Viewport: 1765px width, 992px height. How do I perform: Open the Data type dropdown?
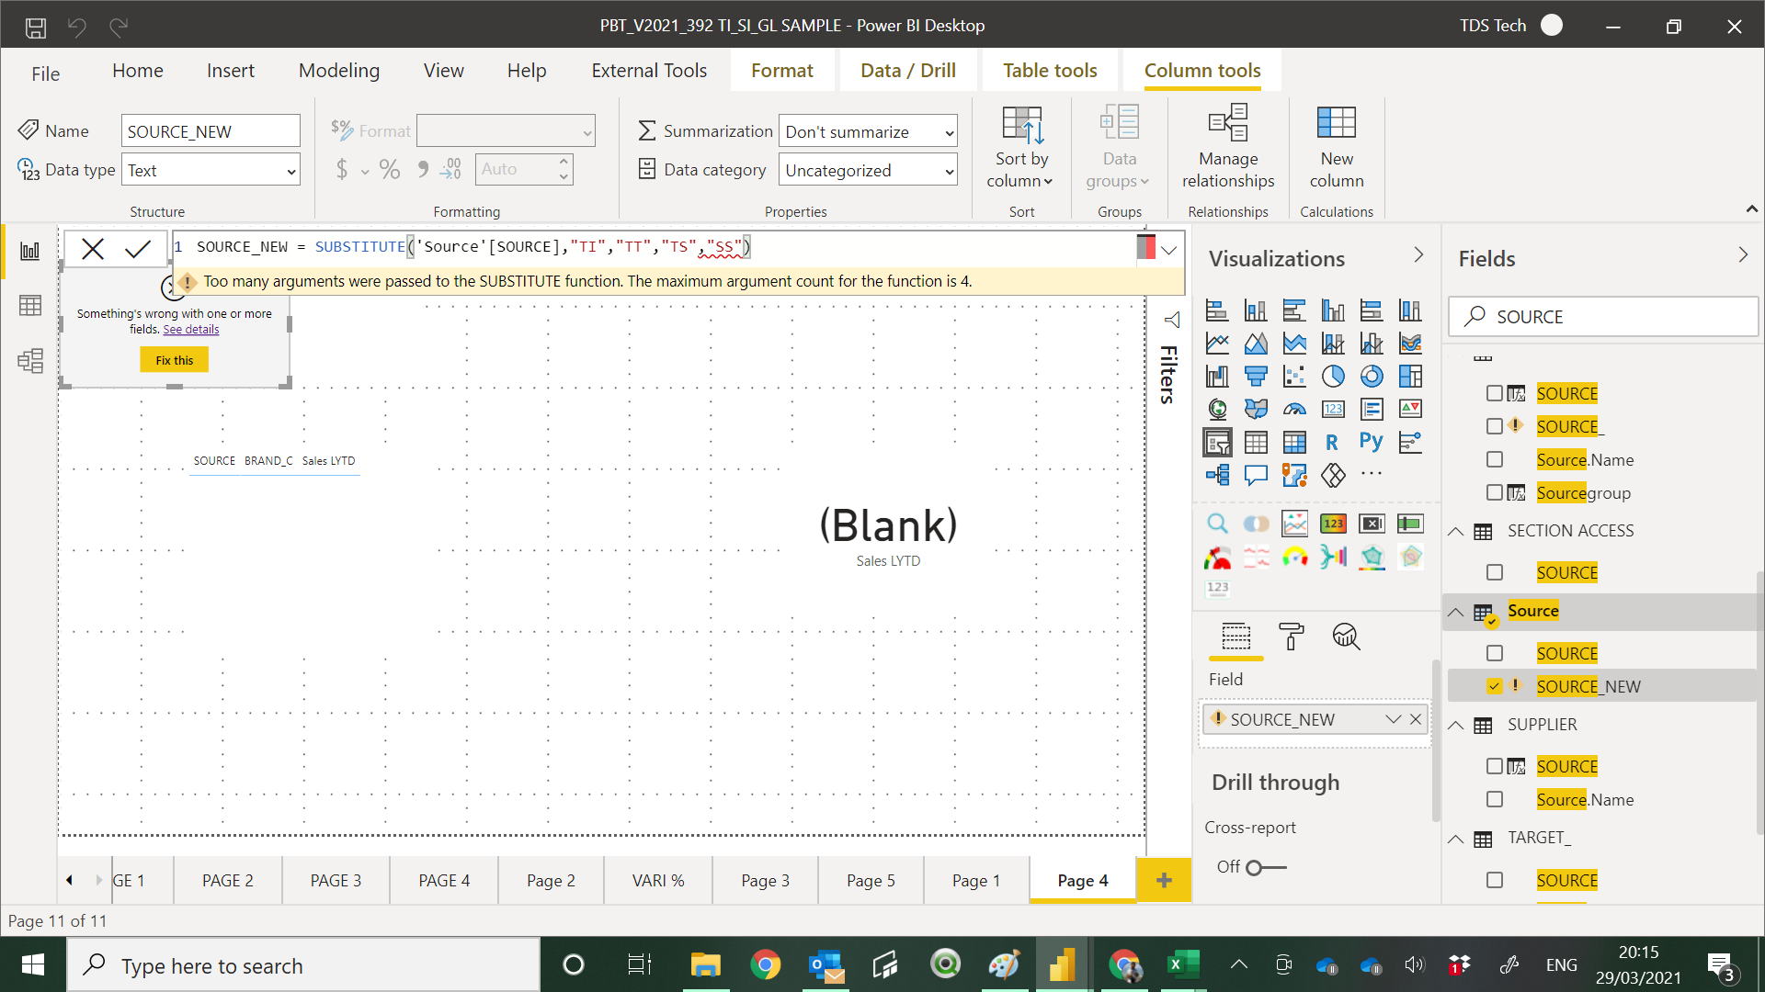point(211,170)
